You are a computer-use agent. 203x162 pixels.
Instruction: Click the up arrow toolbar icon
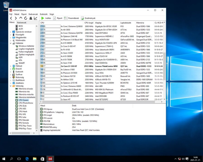(x=21, y=18)
